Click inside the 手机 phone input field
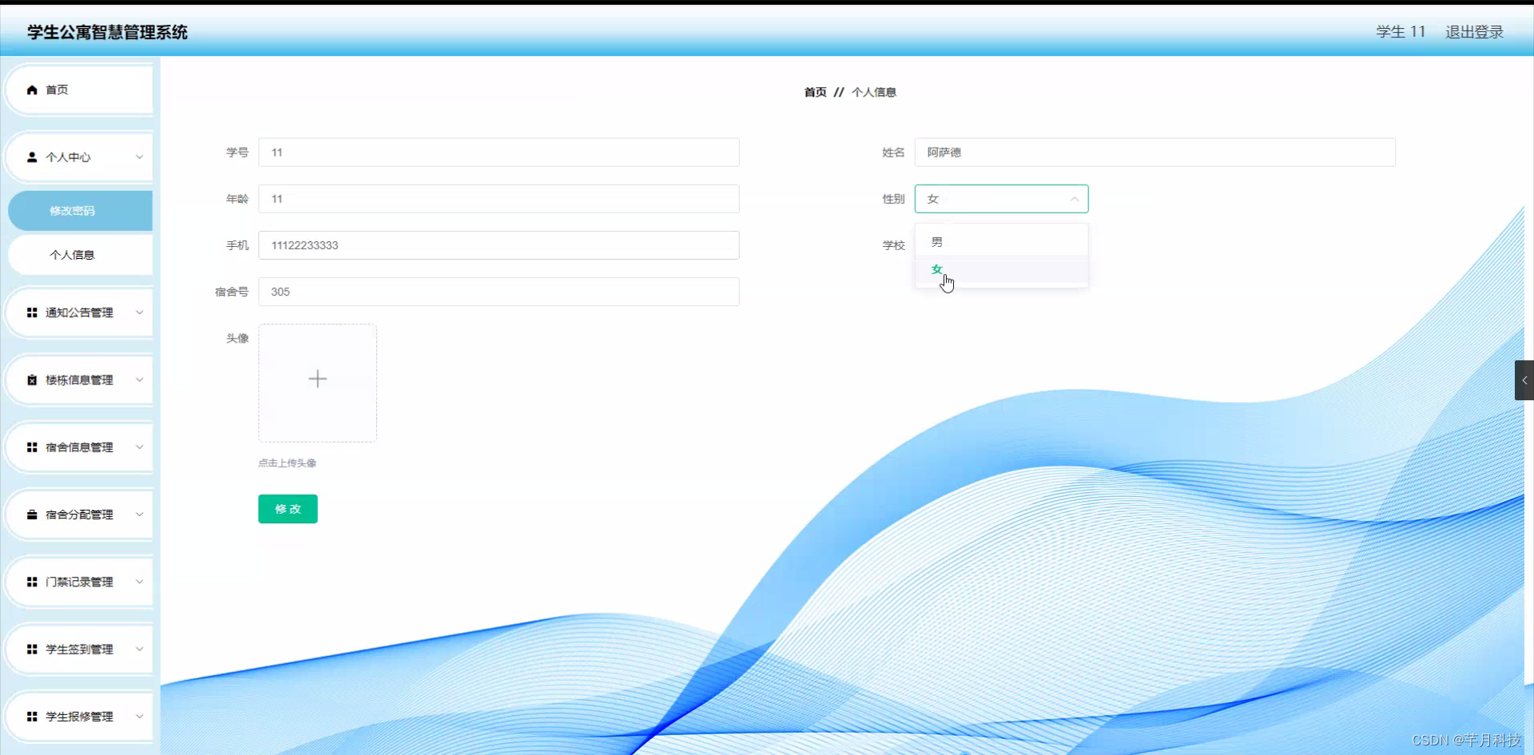The image size is (1534, 755). point(499,245)
